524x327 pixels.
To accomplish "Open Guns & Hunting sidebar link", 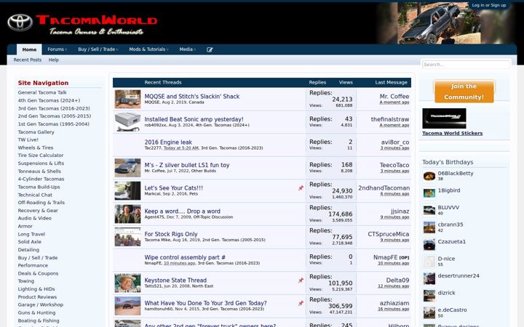I will pos(37,312).
